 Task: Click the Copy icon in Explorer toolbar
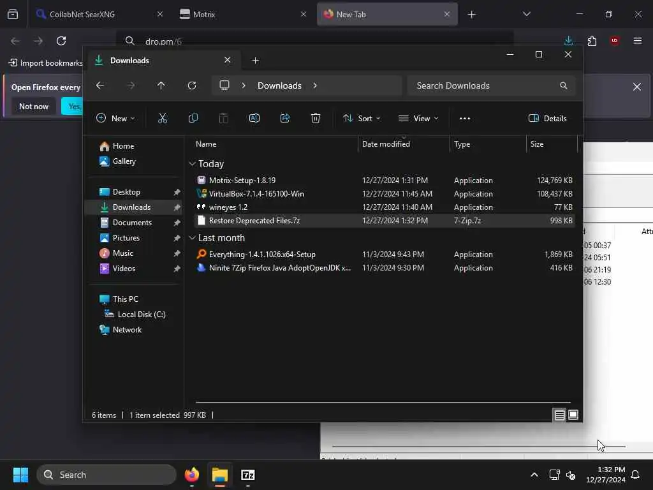point(193,118)
